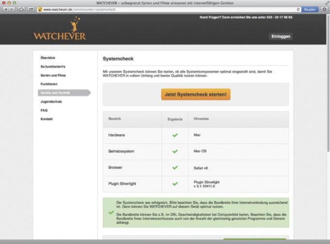Open the Überblick sidebar item

(x=48, y=58)
